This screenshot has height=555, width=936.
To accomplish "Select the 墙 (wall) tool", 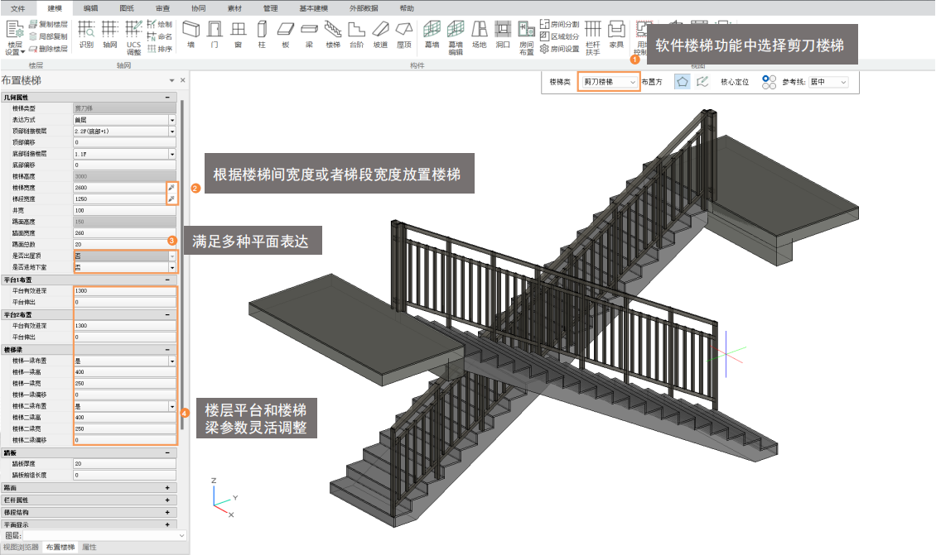I will [x=191, y=35].
